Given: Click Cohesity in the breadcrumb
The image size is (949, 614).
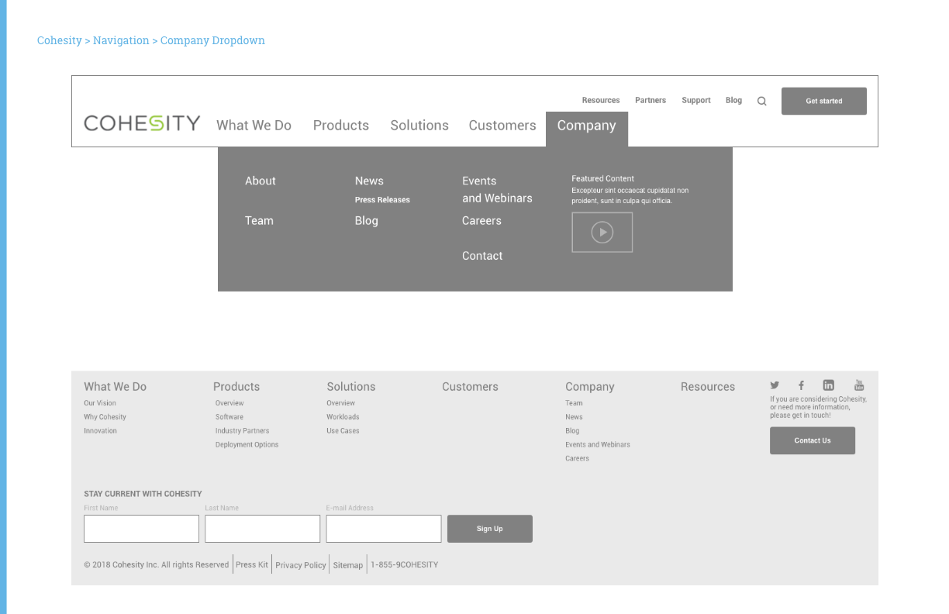Looking at the screenshot, I should point(60,40).
